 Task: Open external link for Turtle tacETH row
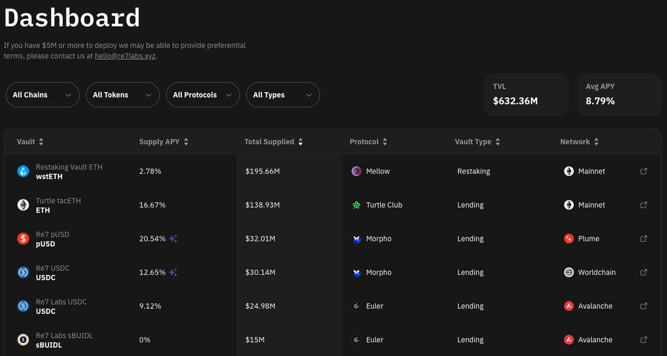(x=644, y=205)
